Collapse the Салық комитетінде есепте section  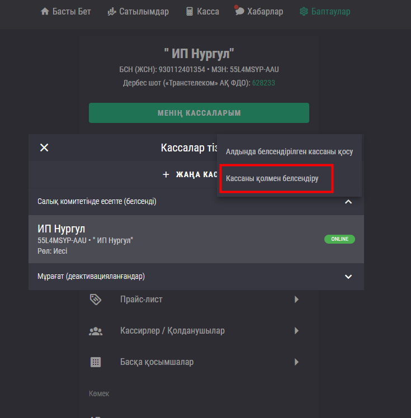pyautogui.click(x=348, y=201)
